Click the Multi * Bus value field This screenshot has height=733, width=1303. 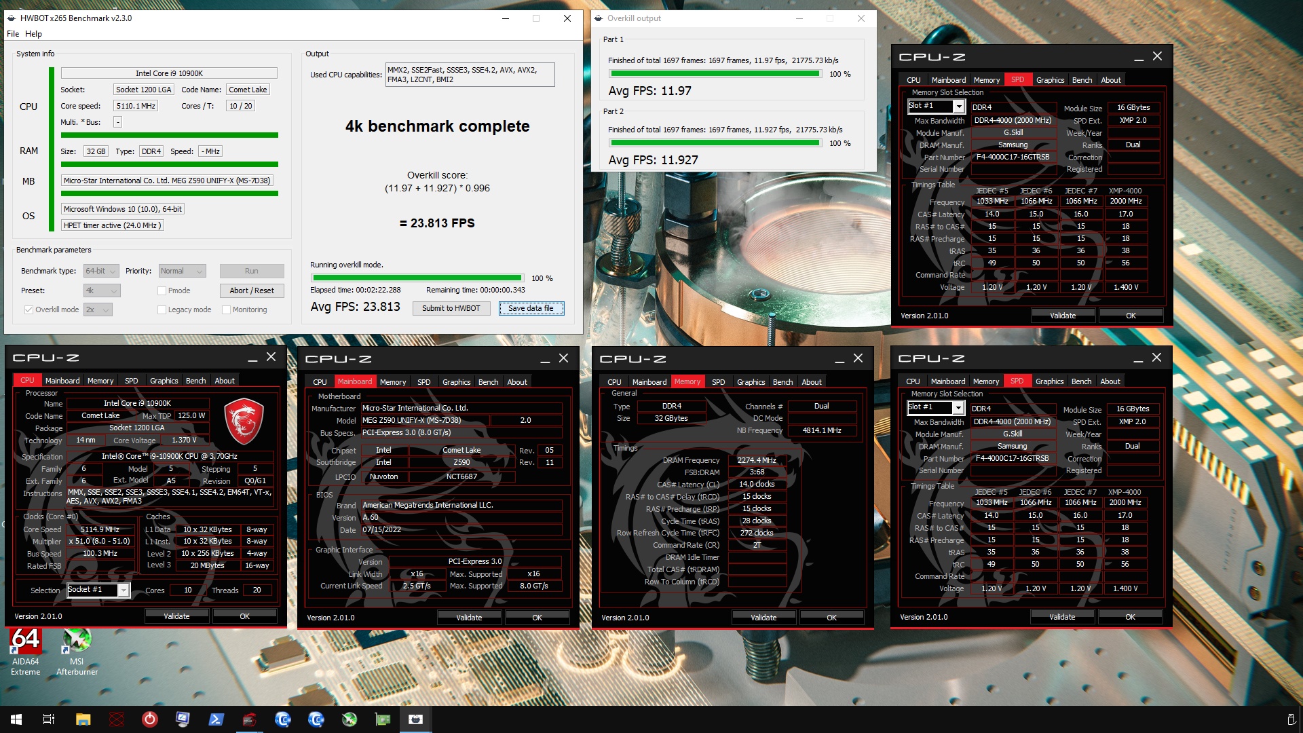click(x=117, y=122)
